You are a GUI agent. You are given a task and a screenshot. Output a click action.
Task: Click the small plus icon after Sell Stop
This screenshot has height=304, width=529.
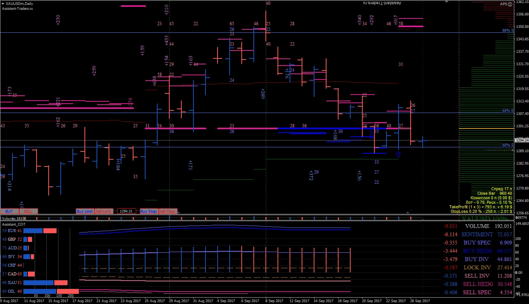[x=178, y=212]
